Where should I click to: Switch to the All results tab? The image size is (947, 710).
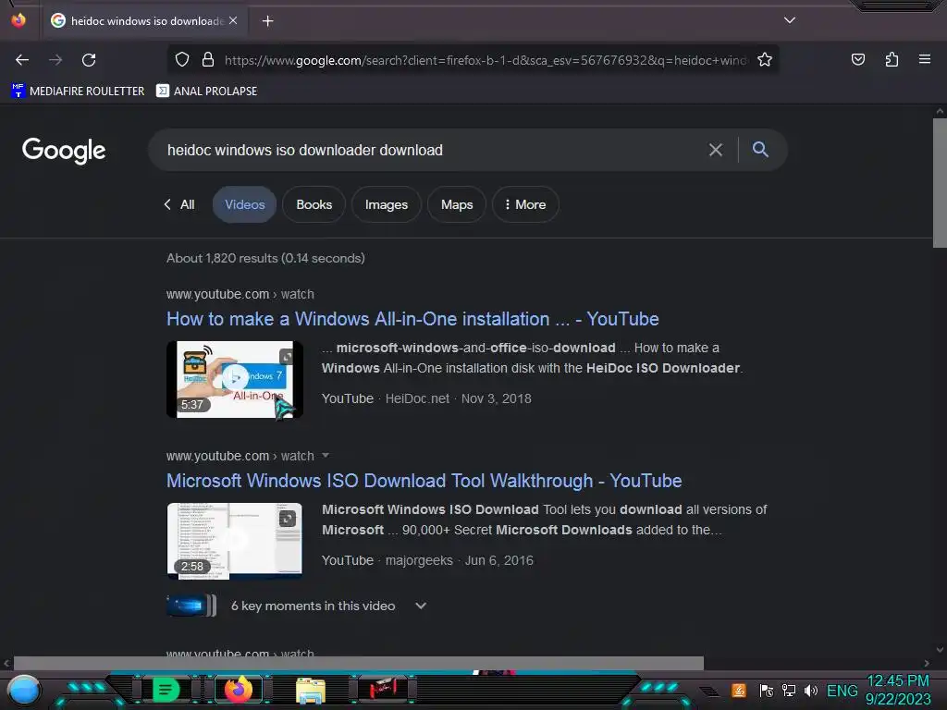pyautogui.click(x=180, y=204)
